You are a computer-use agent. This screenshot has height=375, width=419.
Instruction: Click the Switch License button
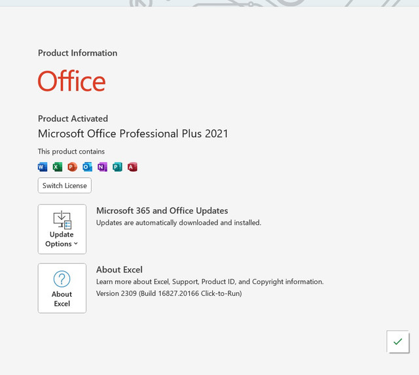65,186
